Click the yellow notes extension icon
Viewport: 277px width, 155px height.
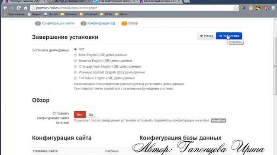pos(251,8)
